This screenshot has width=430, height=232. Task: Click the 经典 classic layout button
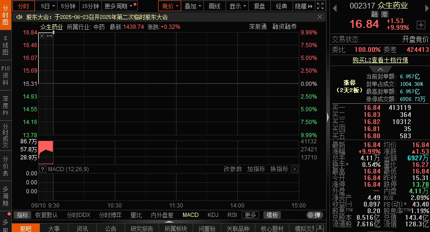click(281, 6)
